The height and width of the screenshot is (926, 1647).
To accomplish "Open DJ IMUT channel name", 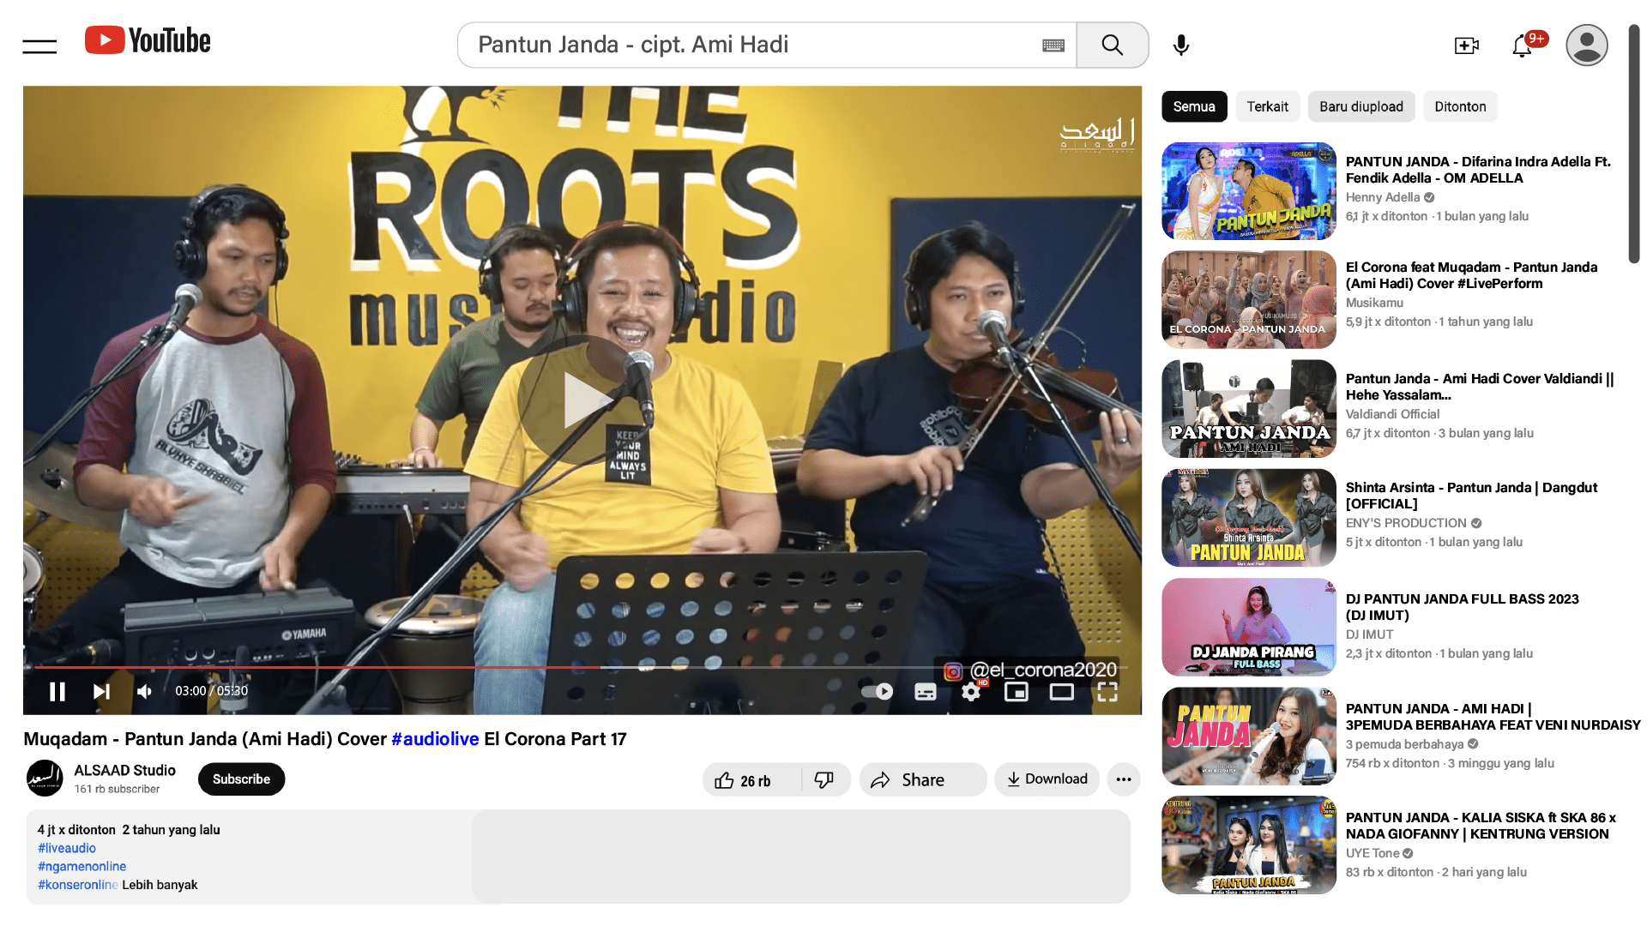I will [1369, 634].
